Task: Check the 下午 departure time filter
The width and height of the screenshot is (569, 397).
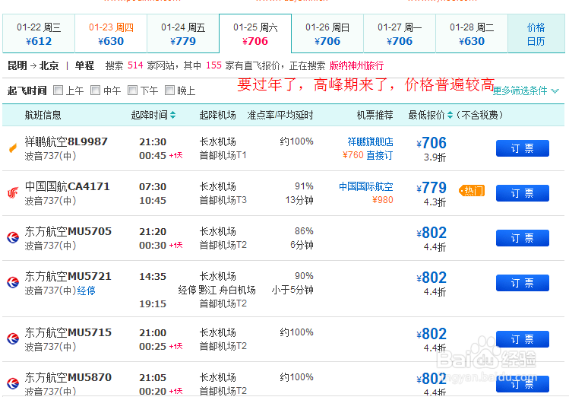Action: 132,90
